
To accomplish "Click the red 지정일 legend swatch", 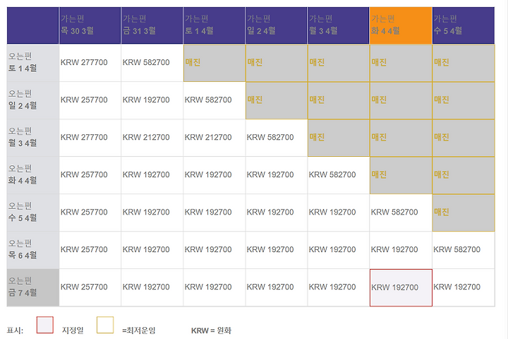I will coord(45,325).
